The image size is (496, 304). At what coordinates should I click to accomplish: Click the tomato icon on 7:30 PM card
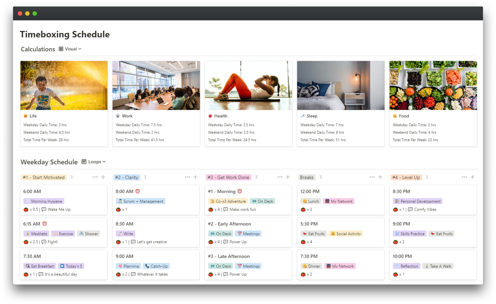[303, 274]
